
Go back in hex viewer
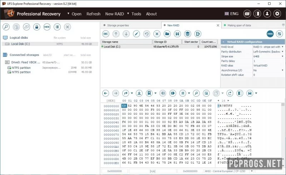105,93
